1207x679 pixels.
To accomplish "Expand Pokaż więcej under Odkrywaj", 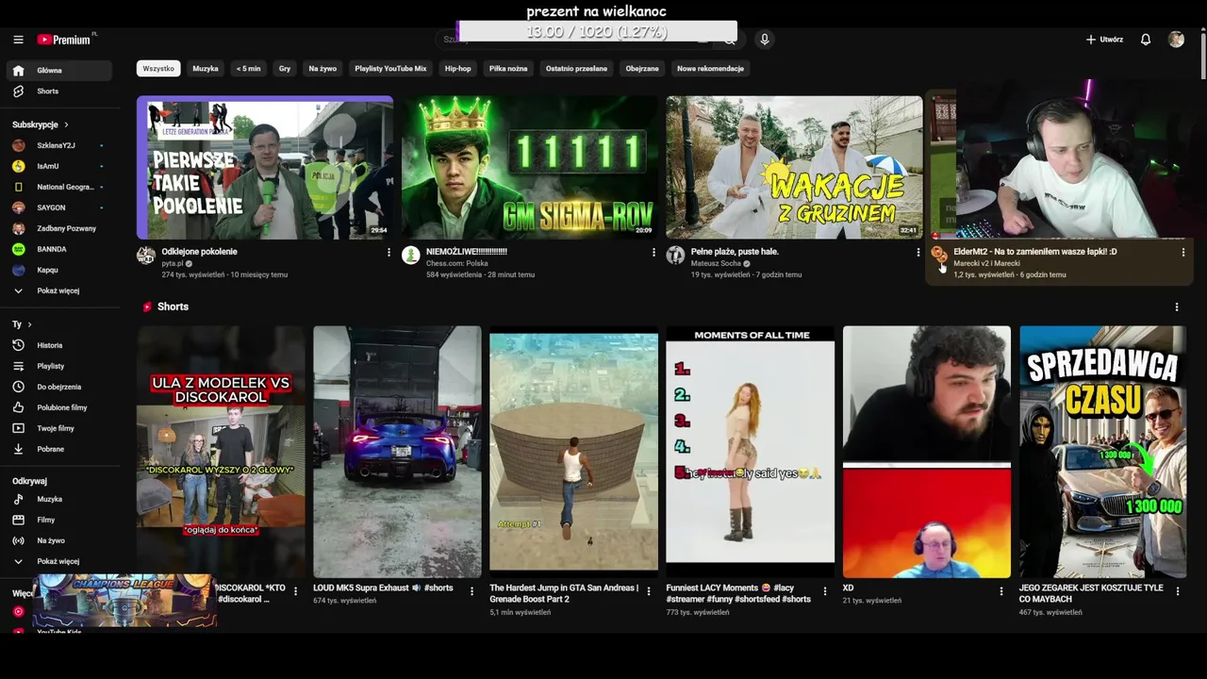I will pyautogui.click(x=58, y=561).
